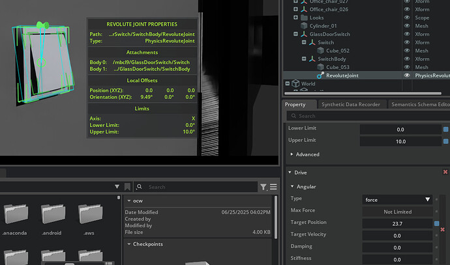
Task: Click the magnifier icon in content search
Action: pos(140,187)
